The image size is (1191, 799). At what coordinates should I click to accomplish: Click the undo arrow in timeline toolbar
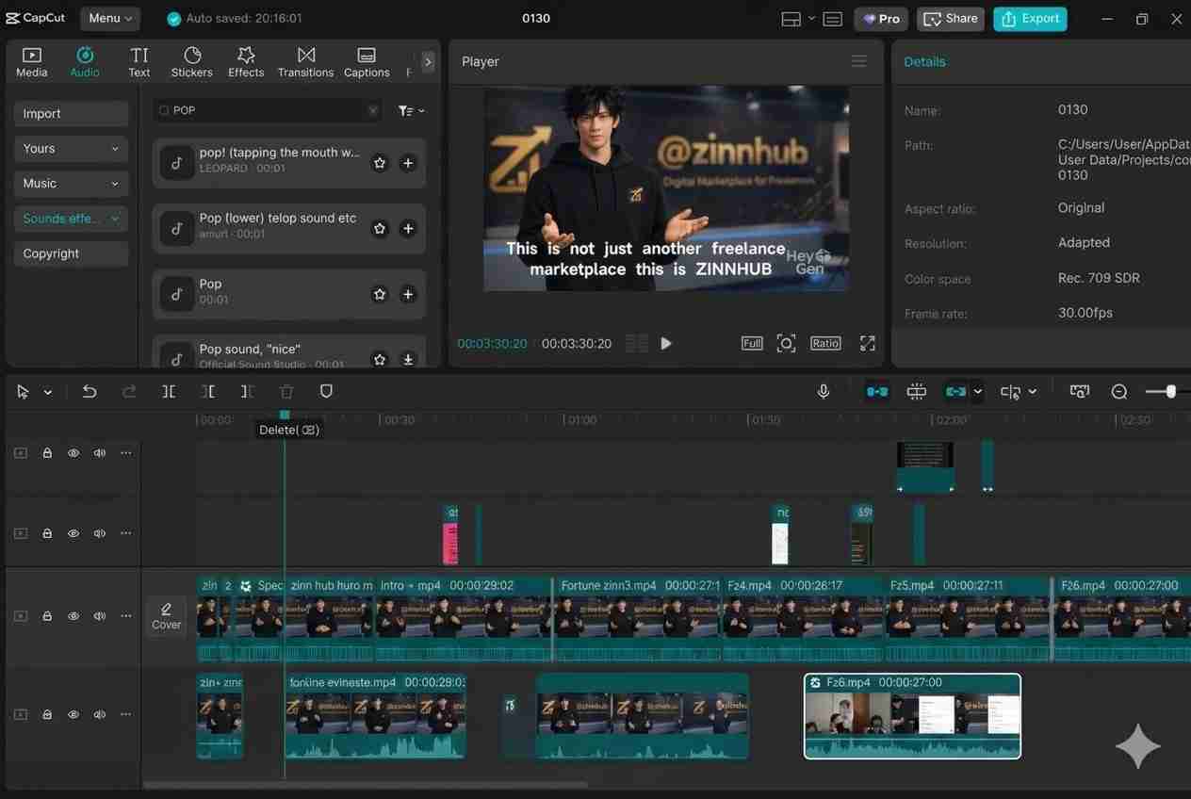90,391
